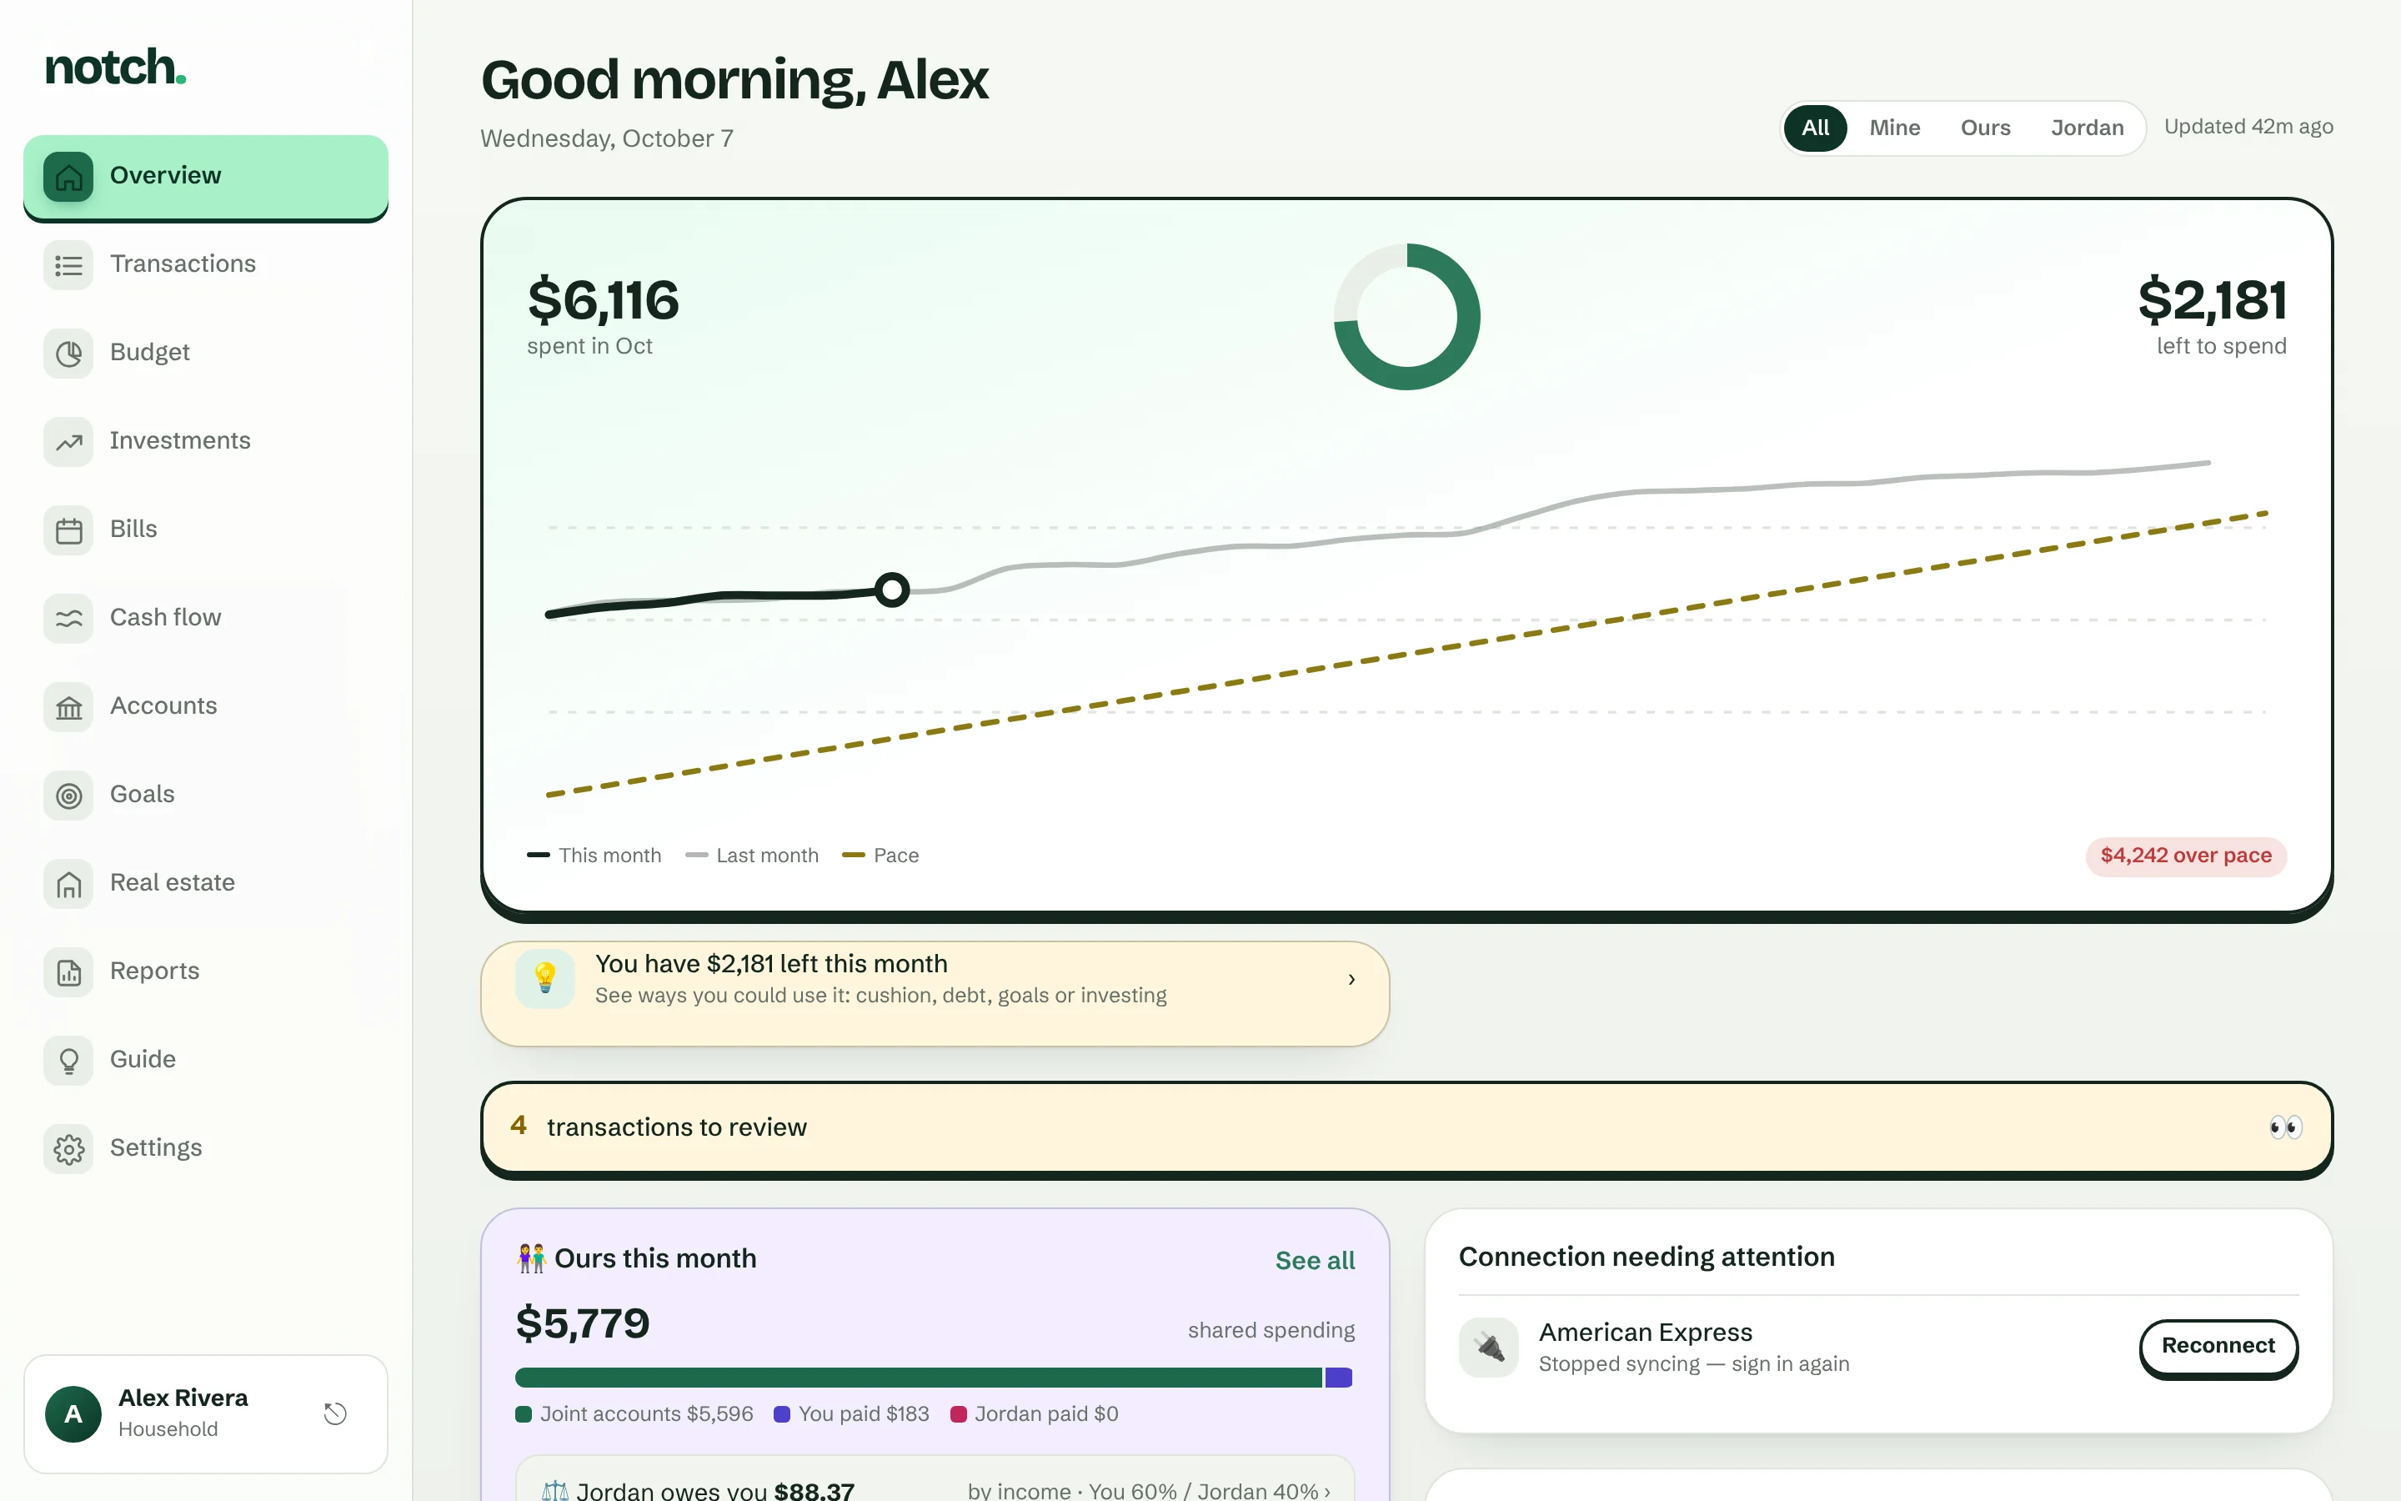Reconnect the American Express account
Image resolution: width=2401 pixels, height=1501 pixels.
(x=2218, y=1347)
